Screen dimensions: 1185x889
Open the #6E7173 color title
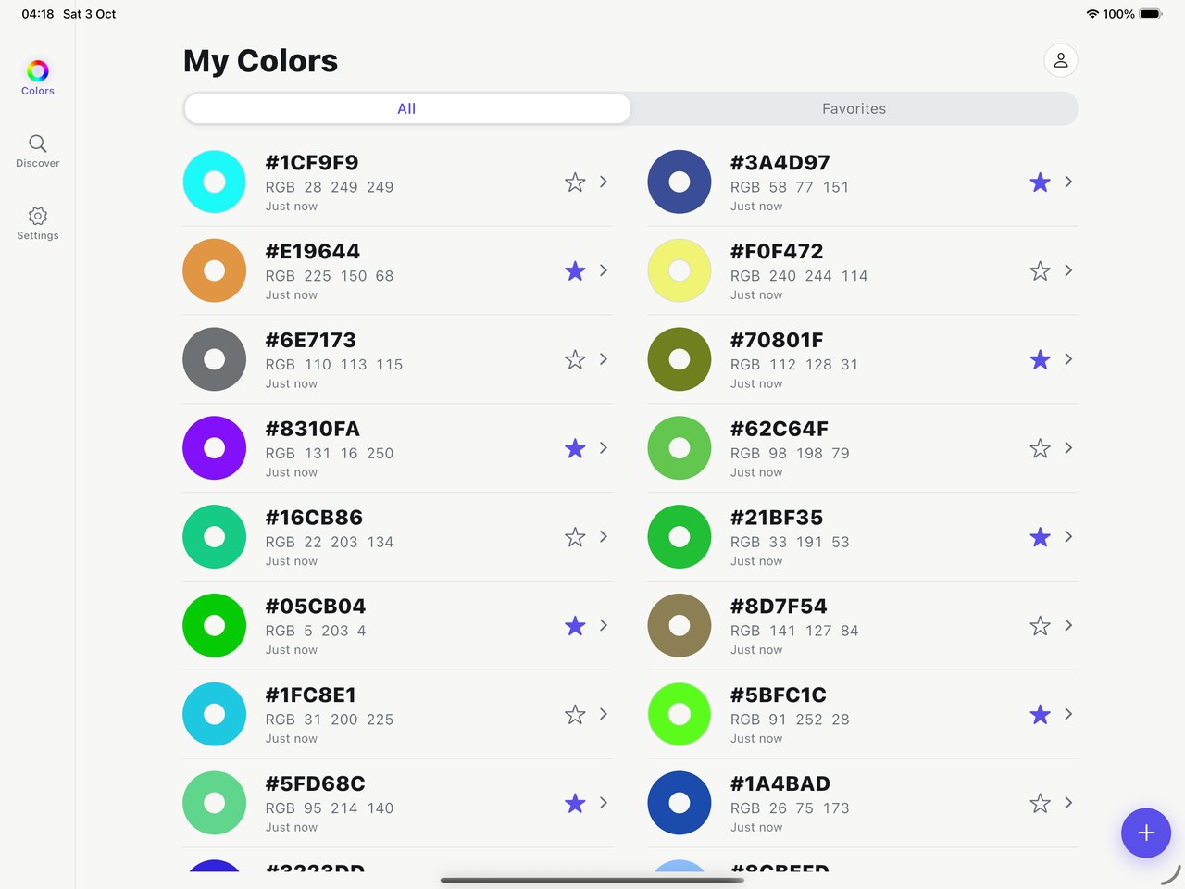click(x=311, y=340)
